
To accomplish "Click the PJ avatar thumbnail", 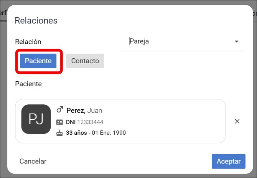I will [x=36, y=119].
